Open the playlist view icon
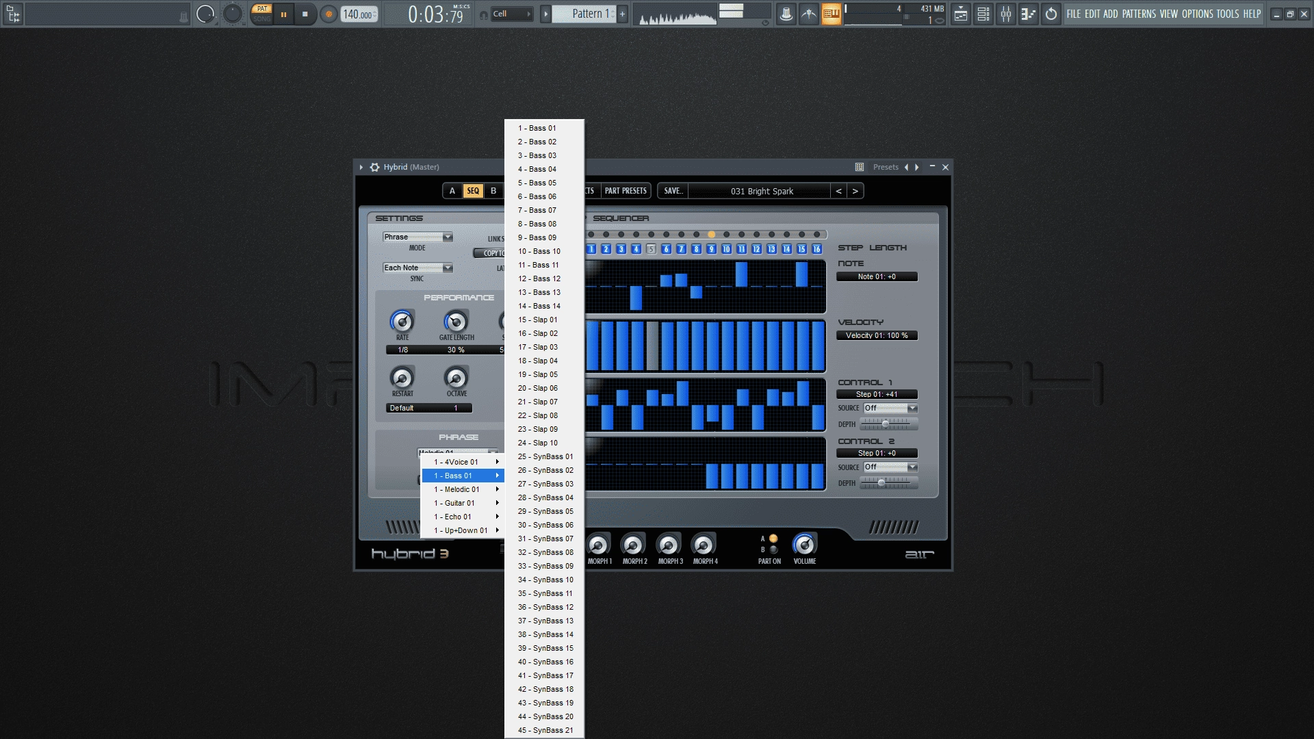Image resolution: width=1314 pixels, height=739 pixels. [x=961, y=14]
